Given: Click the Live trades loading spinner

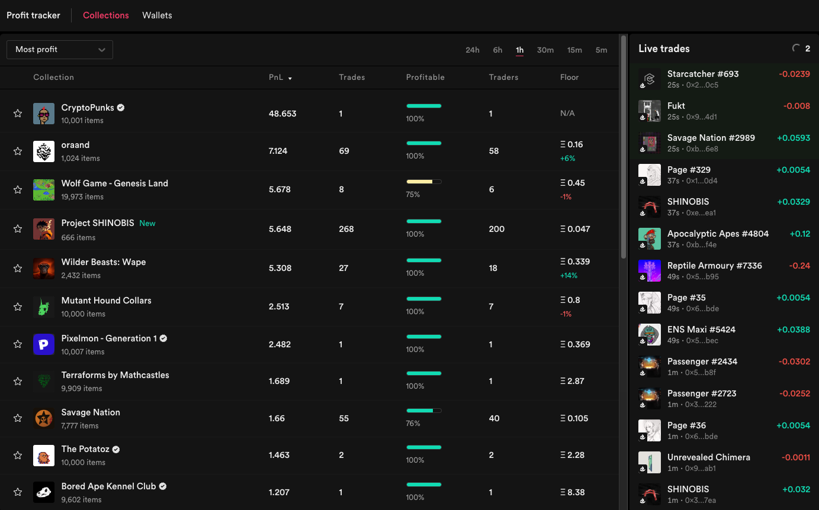Looking at the screenshot, I should pyautogui.click(x=796, y=49).
